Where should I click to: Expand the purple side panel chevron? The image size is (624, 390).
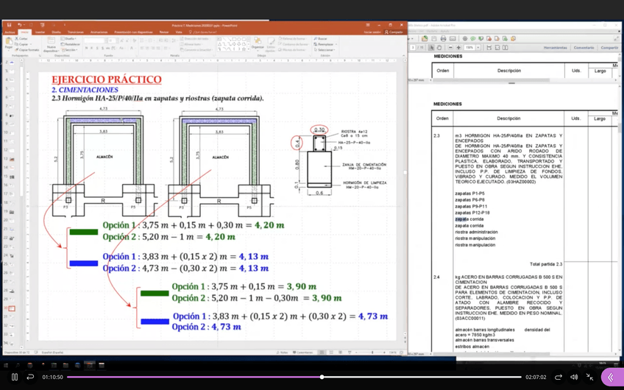[x=611, y=377]
